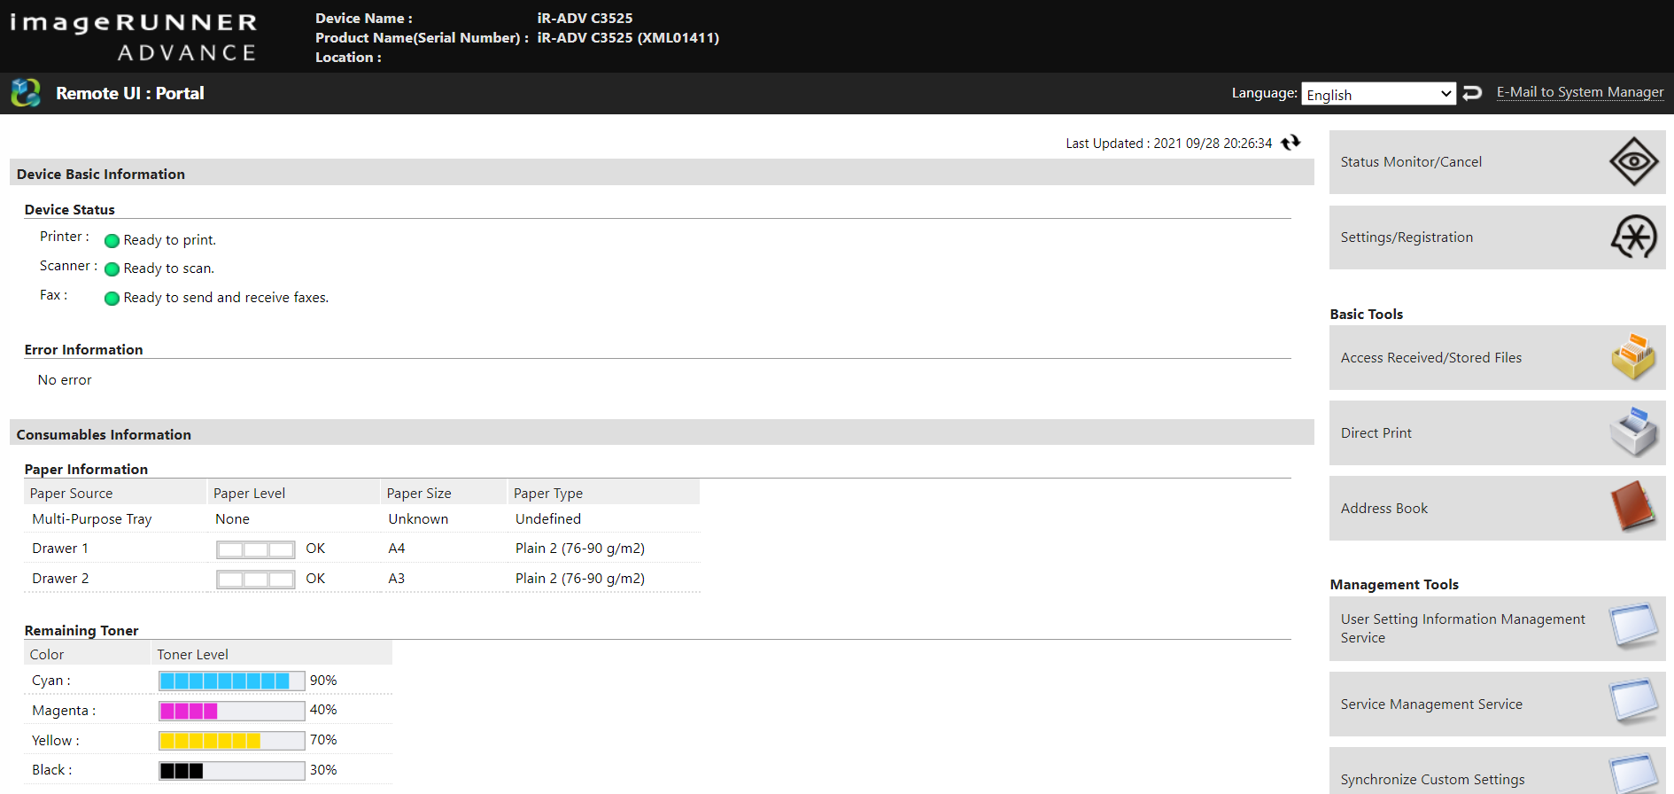The image size is (1674, 794).
Task: Click the 'A3' paper size cell
Action: (397, 579)
